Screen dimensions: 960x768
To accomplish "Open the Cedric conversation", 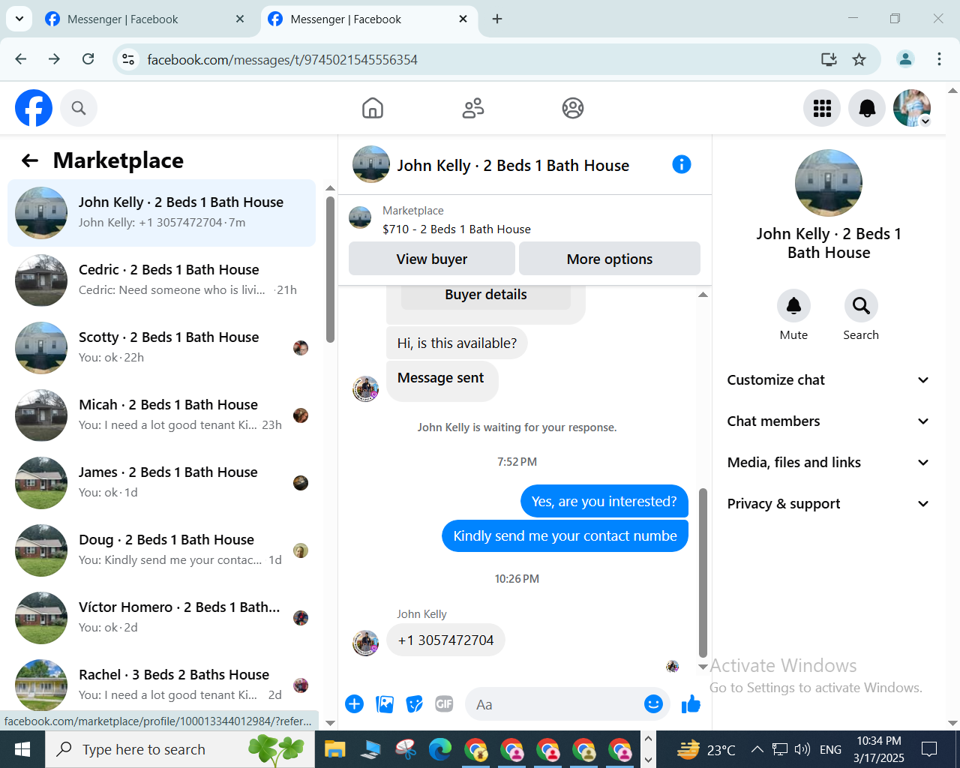I will (x=161, y=280).
